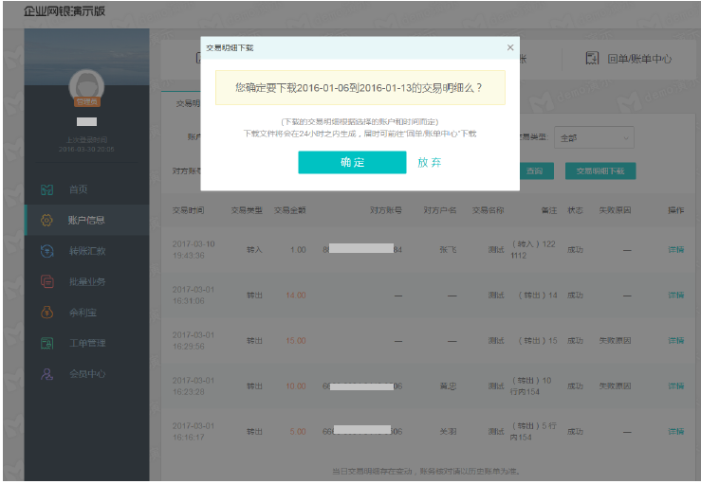Click amount 5.00 in table

298,432
